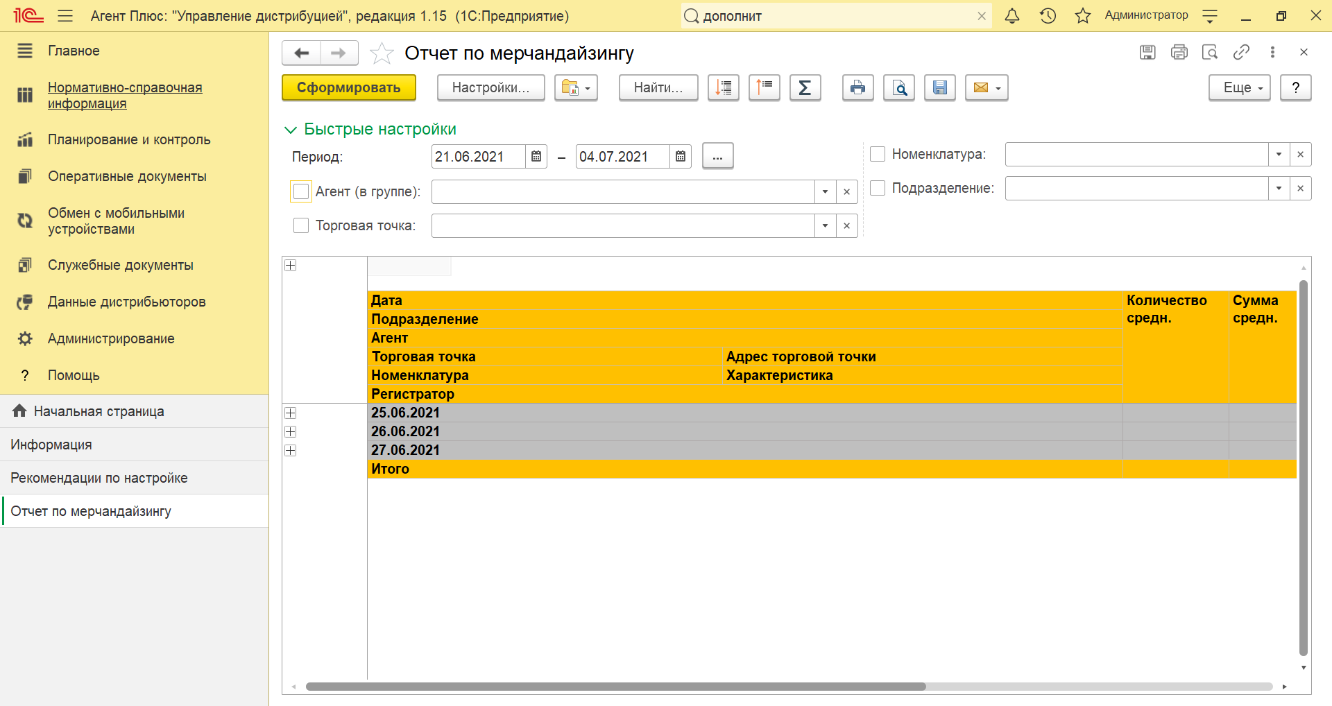Open the main hamburger menu in title bar
Viewport: 1332px width, 706px height.
65,16
